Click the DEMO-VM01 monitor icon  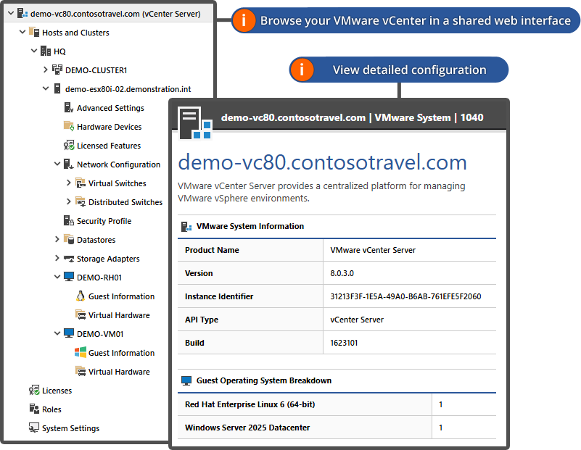point(69,333)
